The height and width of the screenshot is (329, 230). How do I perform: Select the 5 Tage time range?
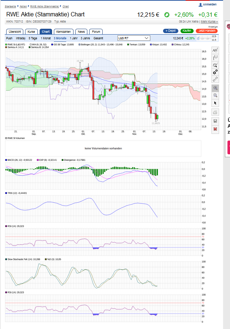[x=33, y=38]
